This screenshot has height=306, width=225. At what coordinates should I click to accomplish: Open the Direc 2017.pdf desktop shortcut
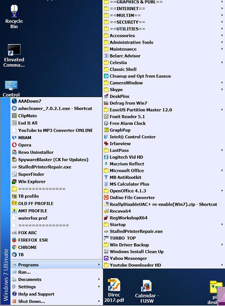(114, 290)
